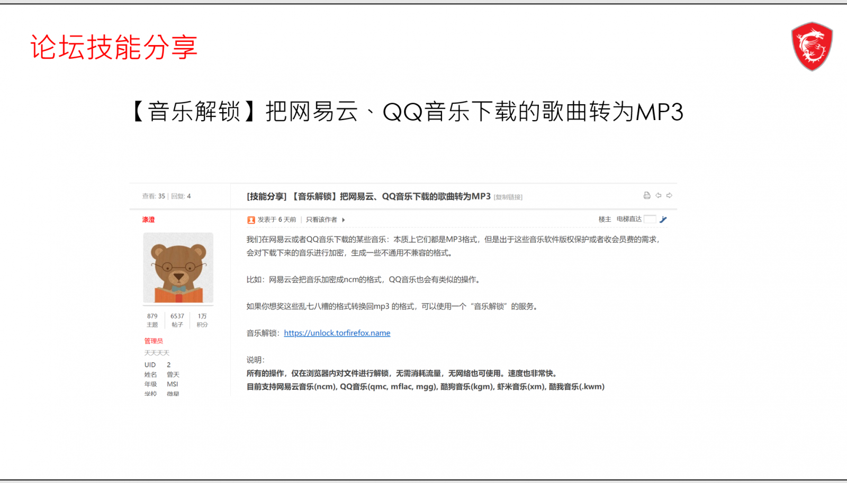Expand the arrow next to 只看该作者
847x483 pixels.
tap(343, 220)
